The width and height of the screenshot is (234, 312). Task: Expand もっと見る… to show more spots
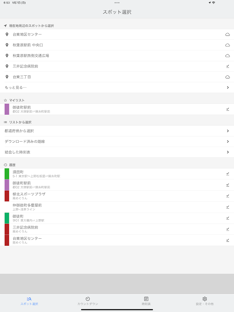pos(117,88)
